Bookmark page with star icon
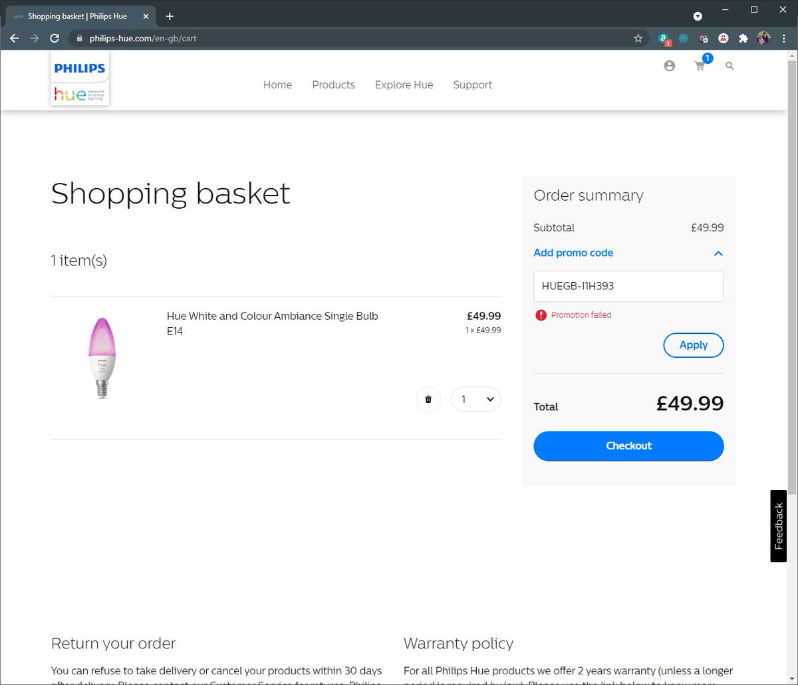798x685 pixels. (x=638, y=39)
